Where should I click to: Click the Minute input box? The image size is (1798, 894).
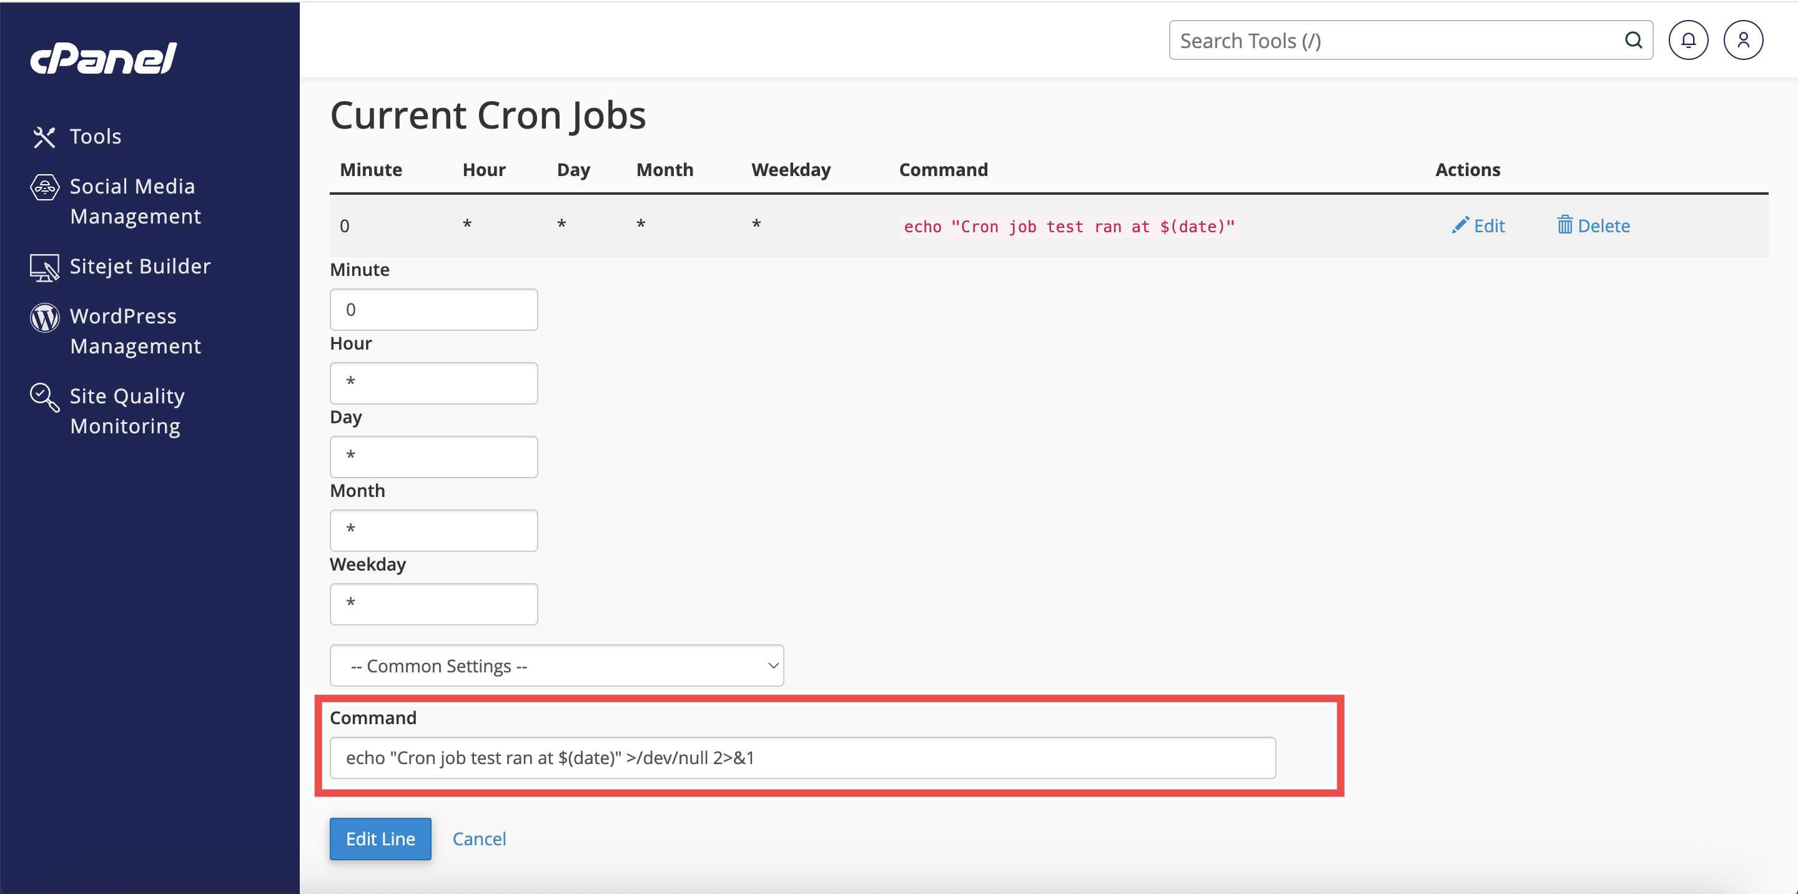click(x=433, y=310)
